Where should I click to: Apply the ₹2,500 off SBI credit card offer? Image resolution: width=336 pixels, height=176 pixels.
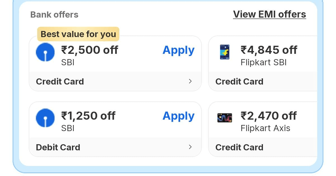tap(178, 50)
